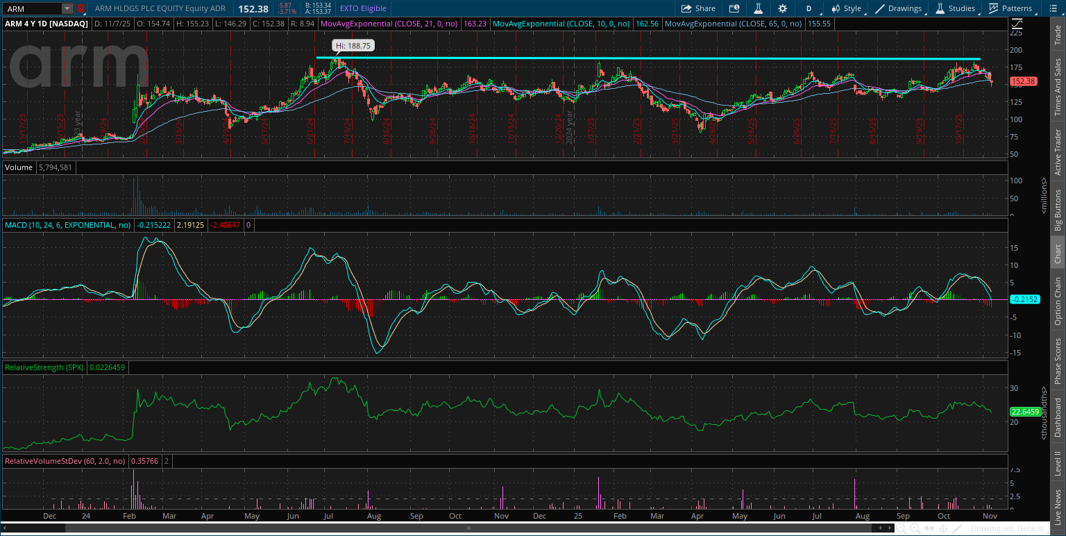Click the A: 153.37 ask quote
This screenshot has height=536, width=1066.
[319, 12]
